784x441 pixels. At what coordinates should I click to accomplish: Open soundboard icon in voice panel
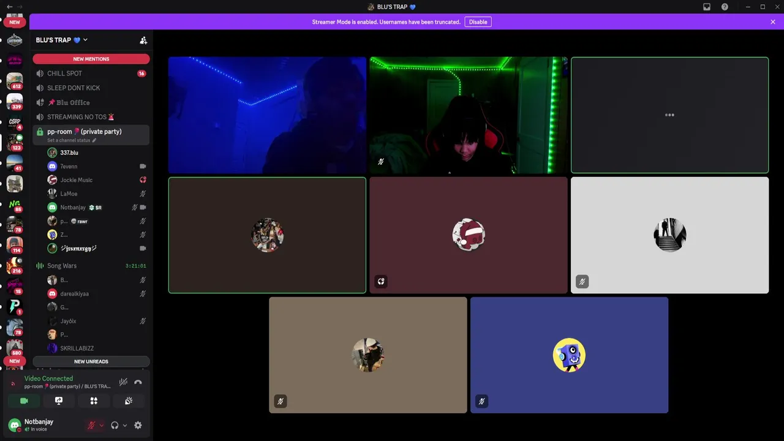[129, 401]
